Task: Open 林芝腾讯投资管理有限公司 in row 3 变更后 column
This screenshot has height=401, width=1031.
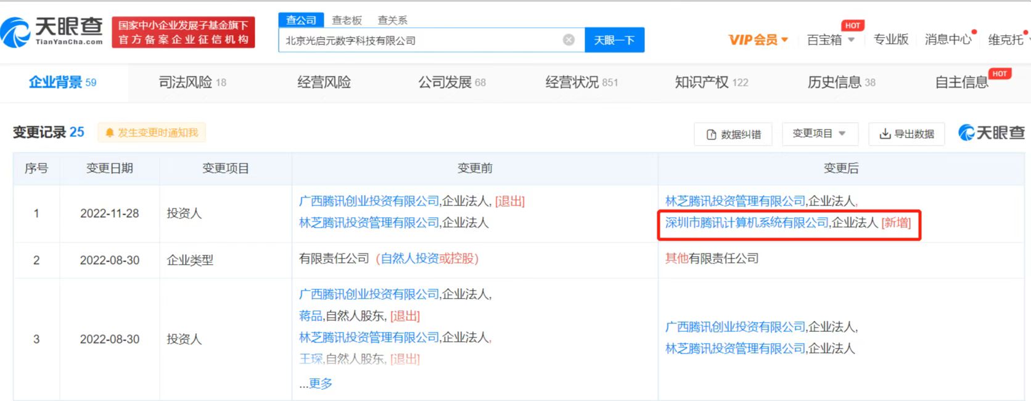Action: pos(735,349)
